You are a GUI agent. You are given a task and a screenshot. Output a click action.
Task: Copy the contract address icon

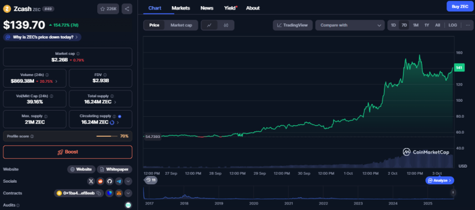(x=98, y=193)
